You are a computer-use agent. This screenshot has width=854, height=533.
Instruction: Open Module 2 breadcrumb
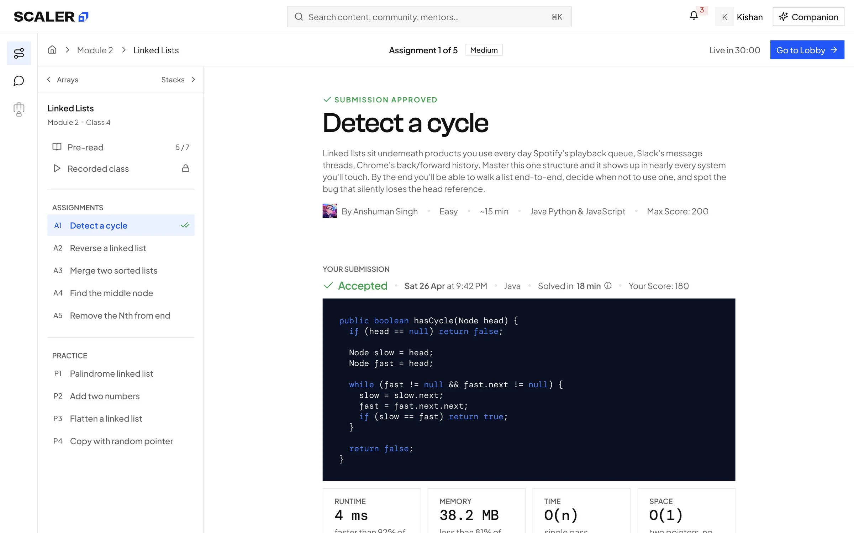point(95,50)
